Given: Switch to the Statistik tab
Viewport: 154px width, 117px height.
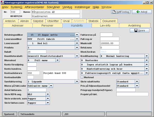Looking at the screenshot, I should click(x=93, y=21).
